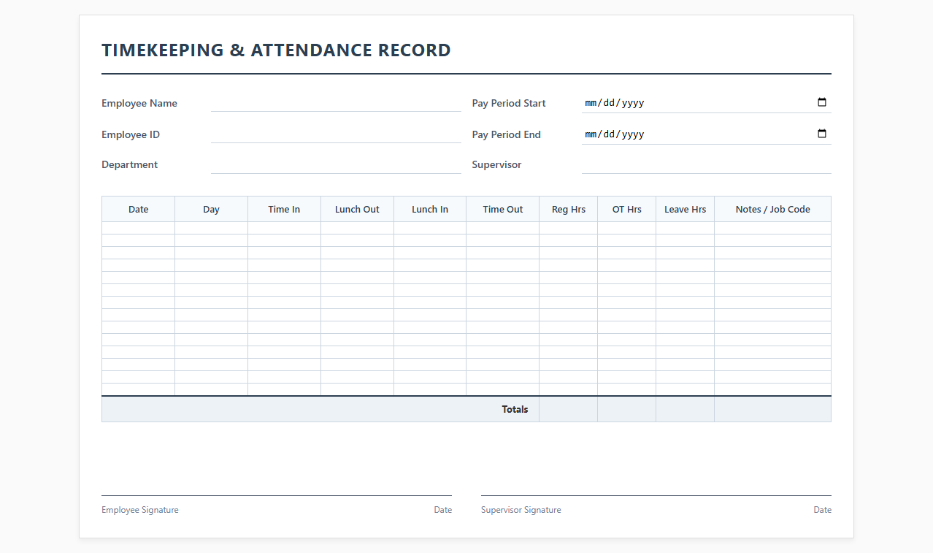Click the Lunch In column header

coord(430,209)
